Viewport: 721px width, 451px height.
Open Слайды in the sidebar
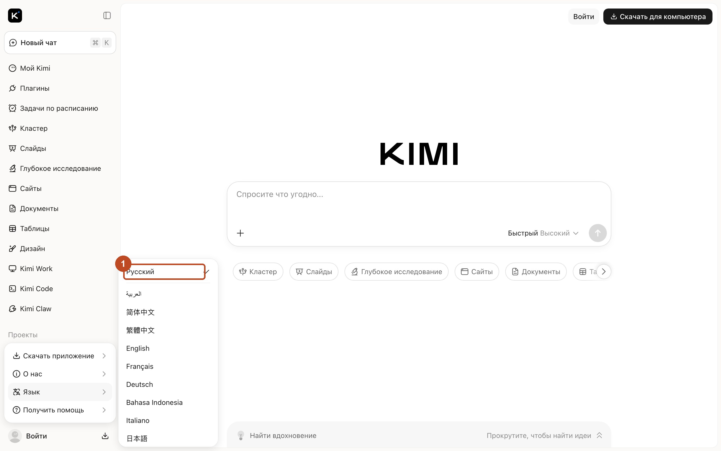[60, 148]
